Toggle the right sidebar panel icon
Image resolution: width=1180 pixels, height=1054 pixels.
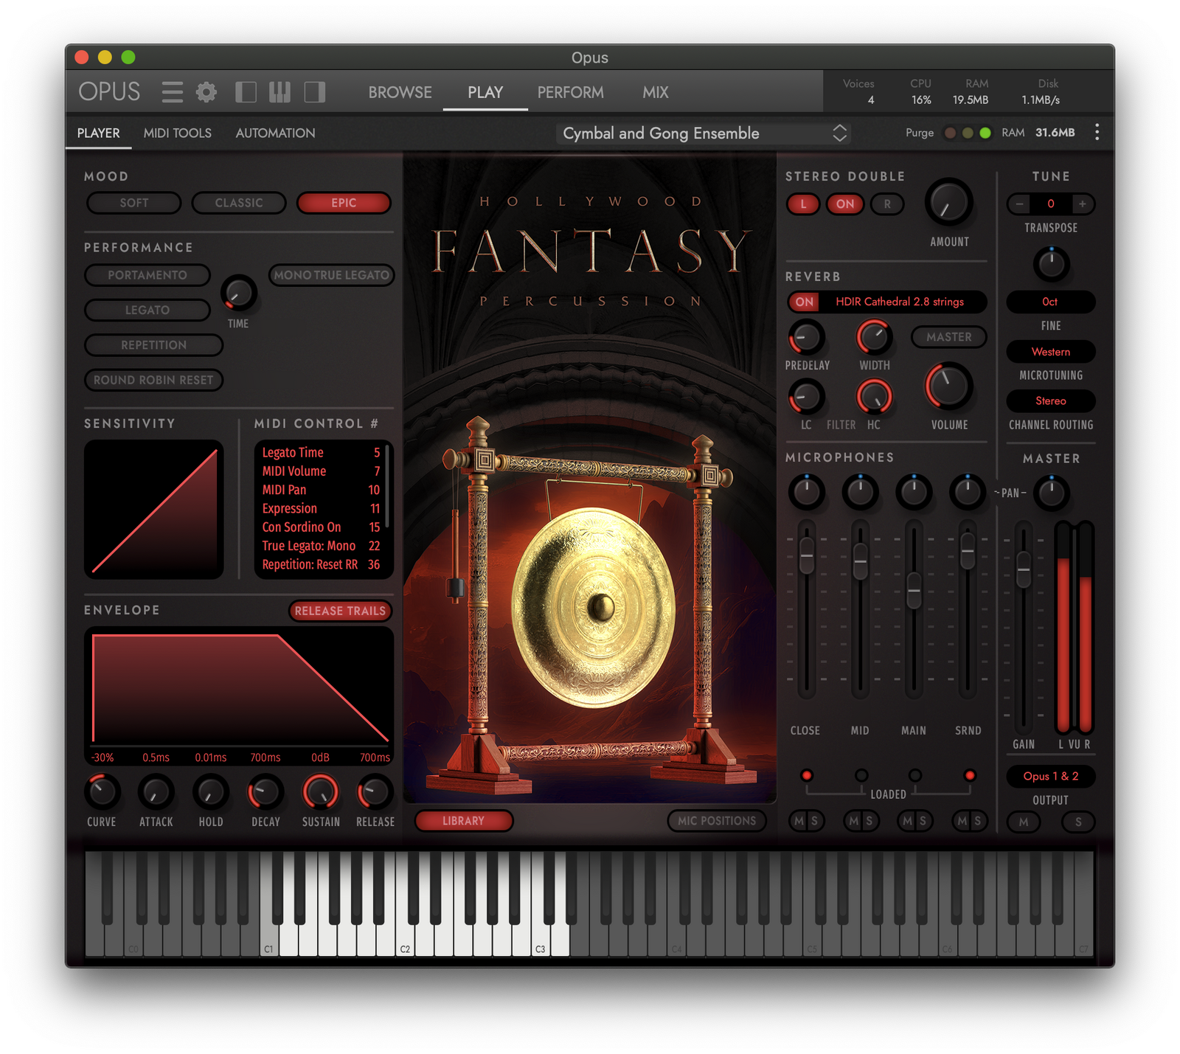[x=315, y=92]
